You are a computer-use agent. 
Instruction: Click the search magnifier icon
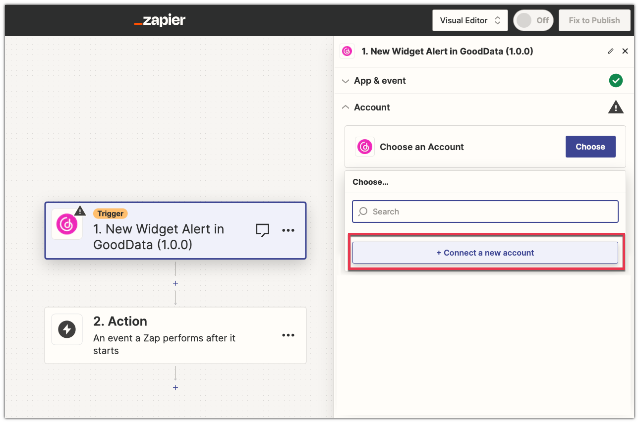363,211
